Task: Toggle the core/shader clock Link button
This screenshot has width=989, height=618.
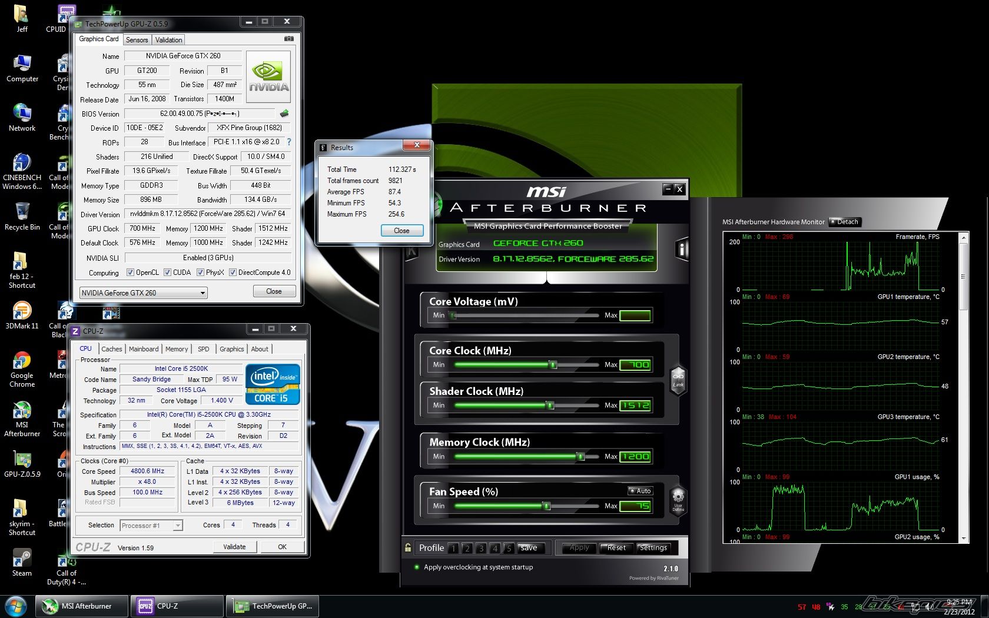Action: click(678, 380)
